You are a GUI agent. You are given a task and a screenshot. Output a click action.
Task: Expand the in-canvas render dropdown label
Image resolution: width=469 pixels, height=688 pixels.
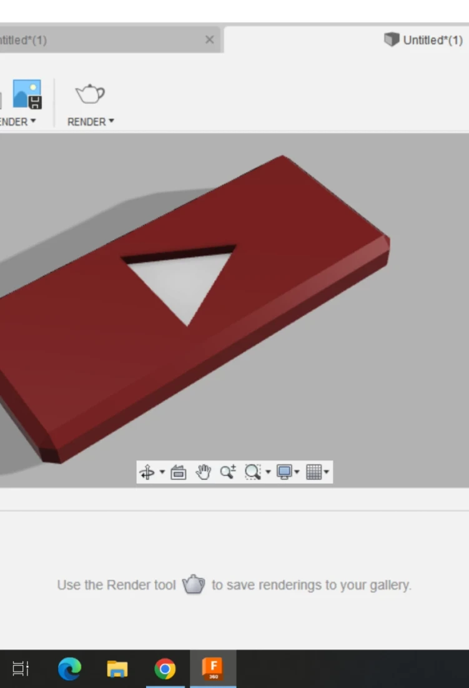point(18,121)
